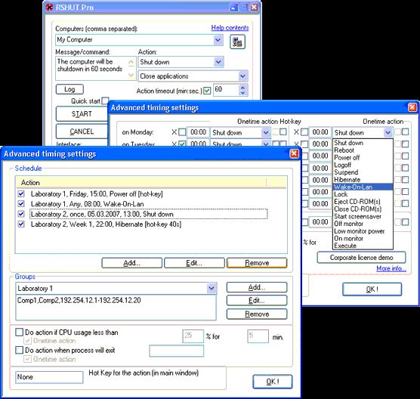Enable Do action when process will exit
The width and height of the screenshot is (420, 399).
tap(20, 350)
